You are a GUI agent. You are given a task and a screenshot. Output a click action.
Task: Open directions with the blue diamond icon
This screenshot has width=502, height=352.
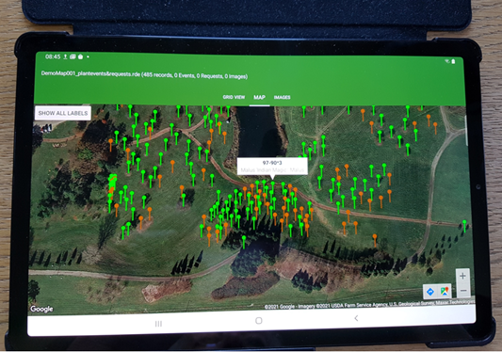[430, 292]
